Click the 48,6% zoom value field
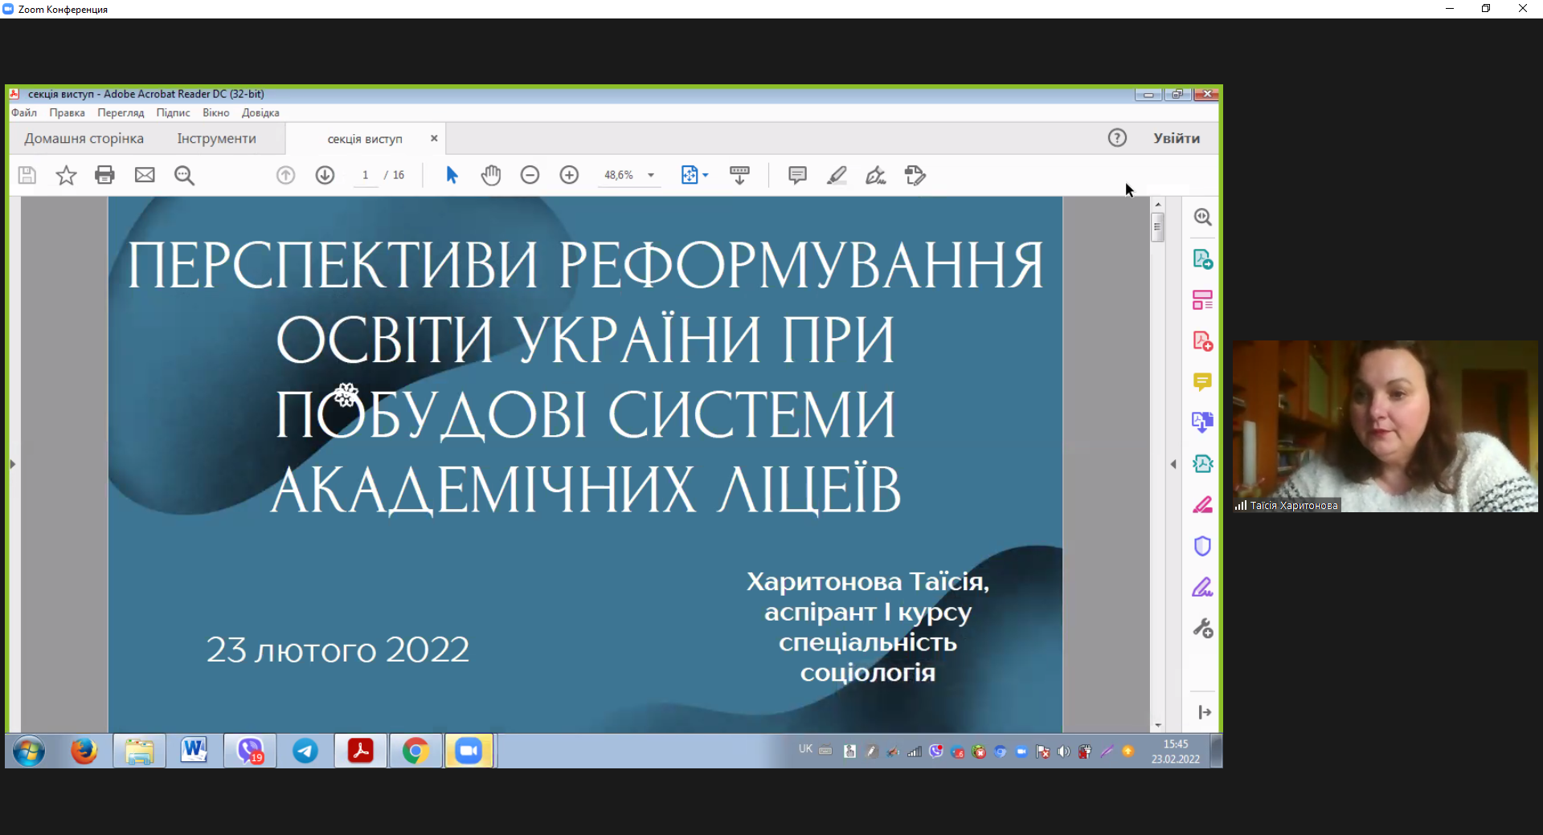1543x835 pixels. point(619,175)
